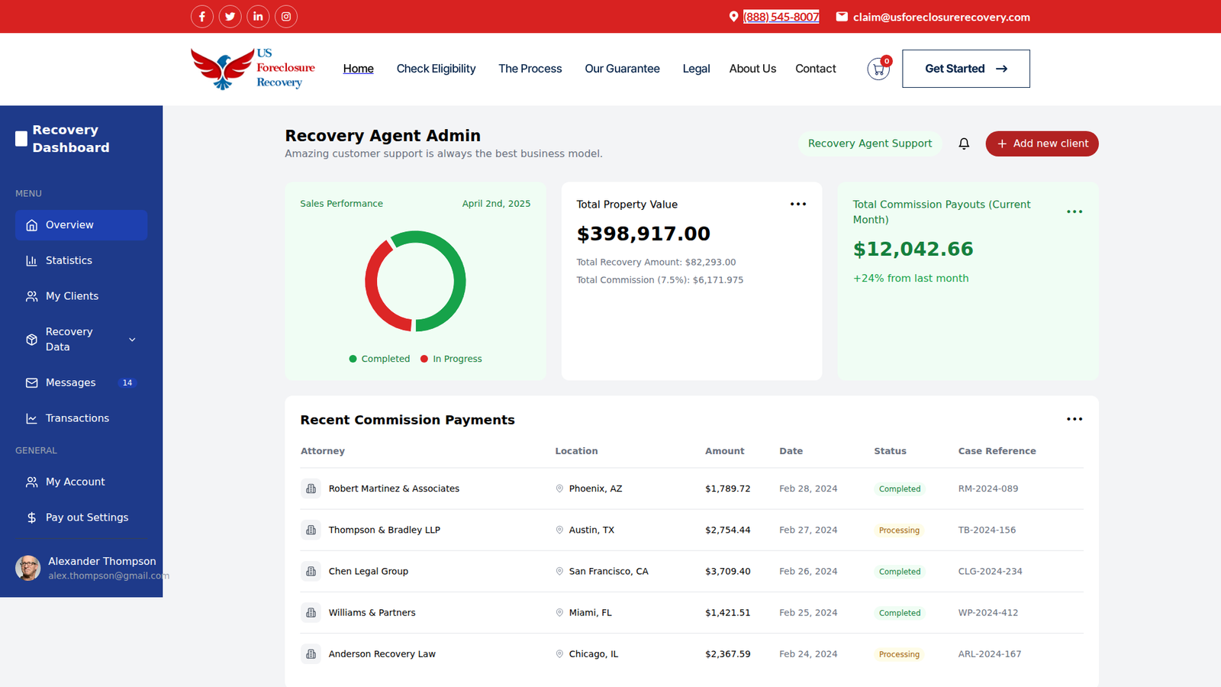The height and width of the screenshot is (687, 1221).
Task: Switch to the Check Eligibility page
Action: [x=436, y=69]
